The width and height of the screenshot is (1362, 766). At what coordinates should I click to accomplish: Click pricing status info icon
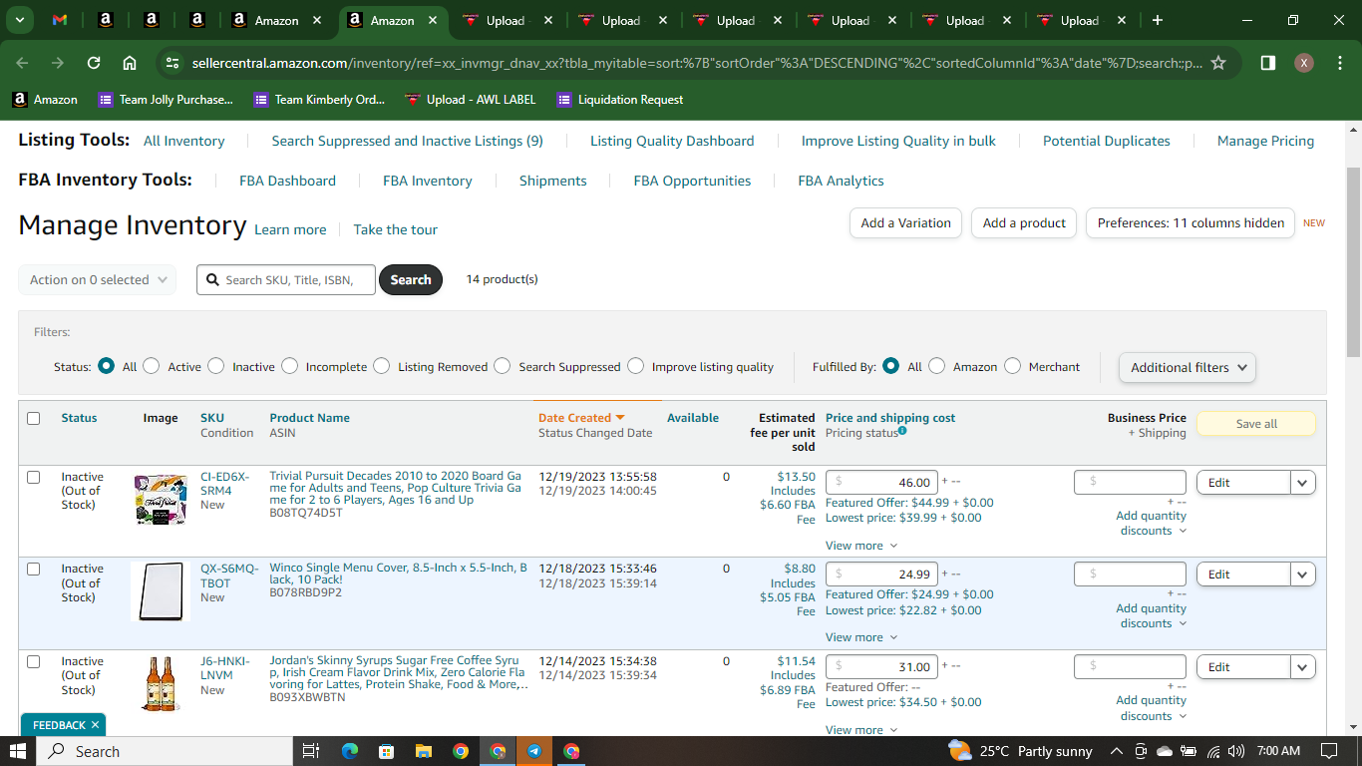pyautogui.click(x=902, y=431)
